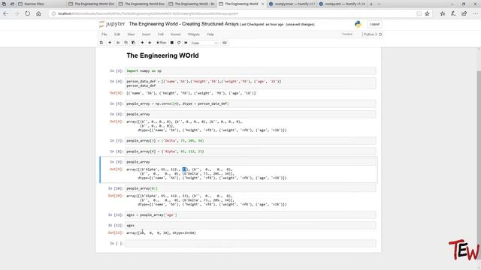Click the Python logo icon
The height and width of the screenshot is (270, 481).
pyautogui.click(x=358, y=25)
